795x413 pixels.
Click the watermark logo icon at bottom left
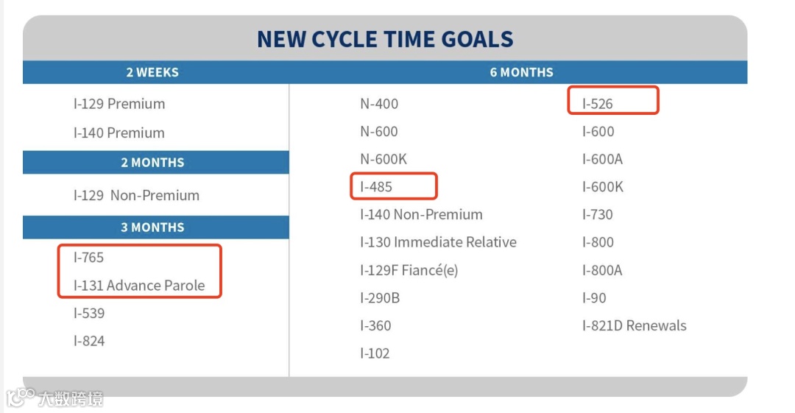pyautogui.click(x=21, y=398)
